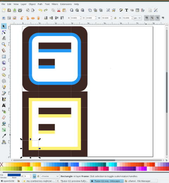The height and width of the screenshot is (183, 169).
Task: Click the Cut scissors icon
Action: click(59, 10)
